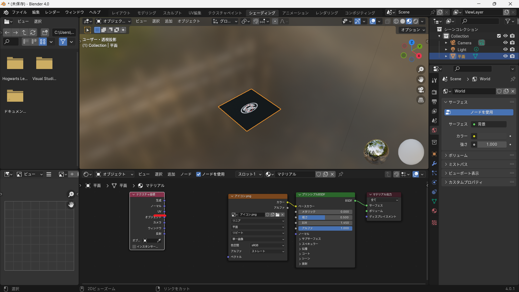Viewport: 519px width, 292px height.
Task: Open the Modifier wrench properties tab
Action: (x=434, y=164)
